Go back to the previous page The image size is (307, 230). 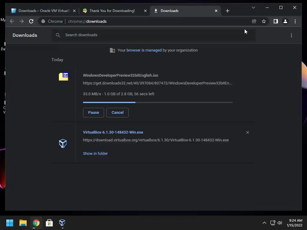(12, 21)
